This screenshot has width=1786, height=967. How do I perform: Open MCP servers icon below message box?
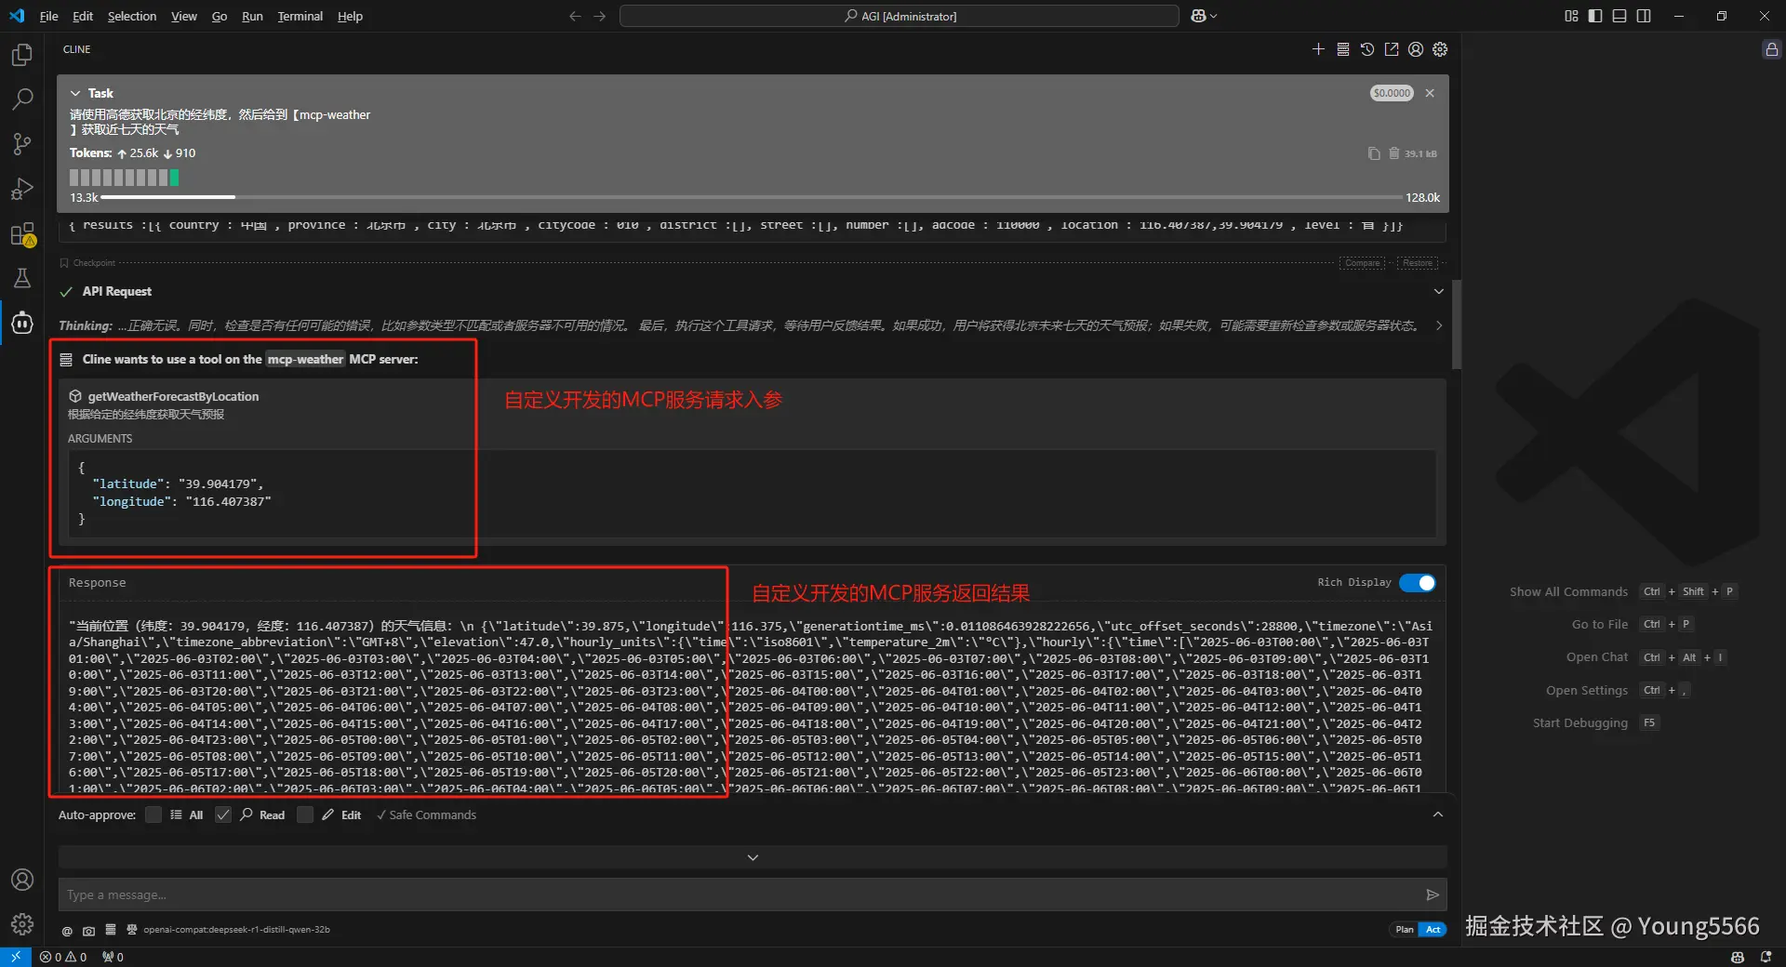[x=111, y=930]
